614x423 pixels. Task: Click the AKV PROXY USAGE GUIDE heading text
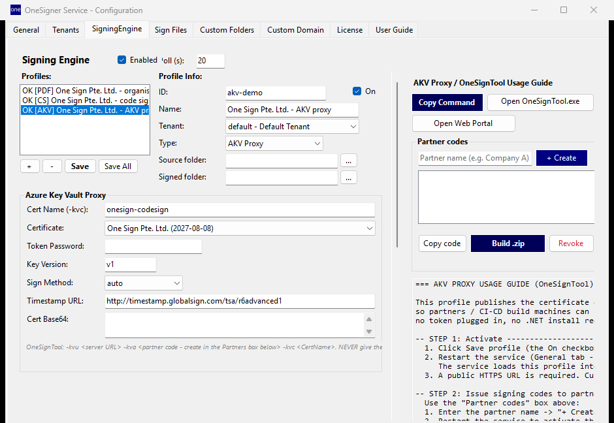point(504,284)
